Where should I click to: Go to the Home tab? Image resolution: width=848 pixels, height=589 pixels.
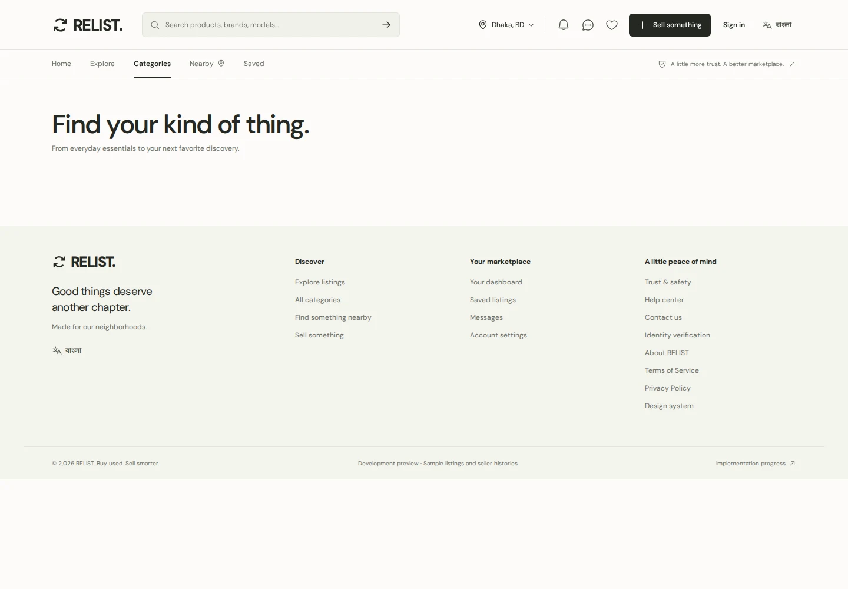(61, 64)
